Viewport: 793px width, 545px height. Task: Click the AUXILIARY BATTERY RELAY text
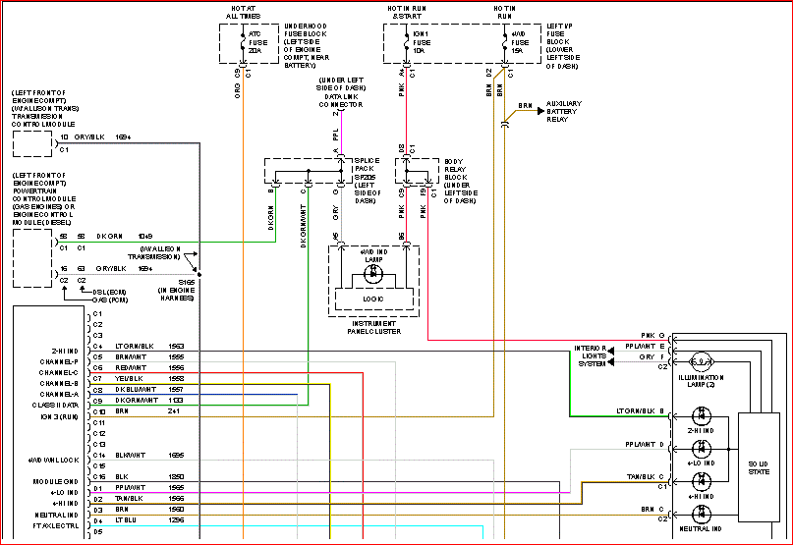coord(563,111)
